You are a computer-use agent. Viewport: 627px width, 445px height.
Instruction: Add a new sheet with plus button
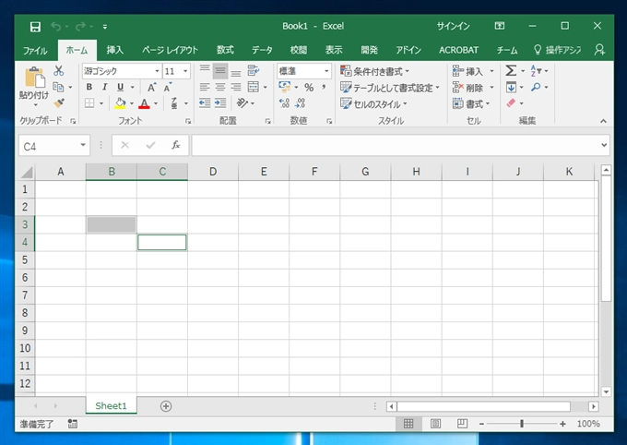pyautogui.click(x=166, y=406)
